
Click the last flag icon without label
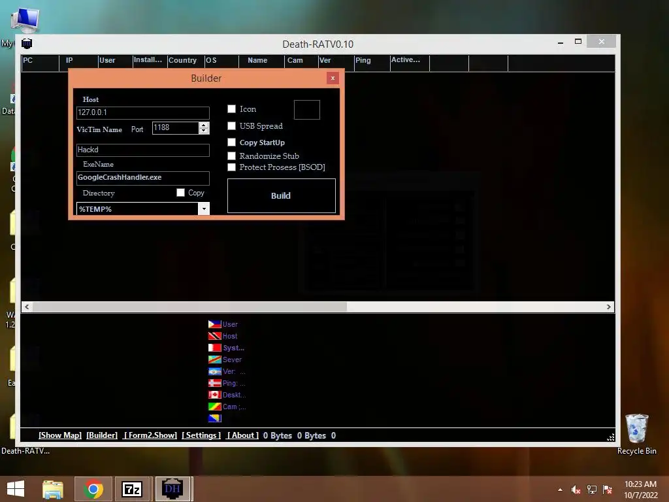(214, 418)
